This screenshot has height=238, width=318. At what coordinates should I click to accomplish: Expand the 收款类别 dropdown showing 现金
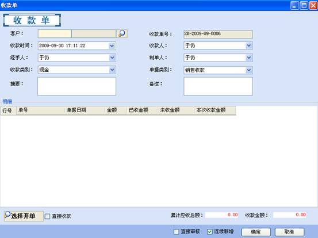pyautogui.click(x=112, y=70)
